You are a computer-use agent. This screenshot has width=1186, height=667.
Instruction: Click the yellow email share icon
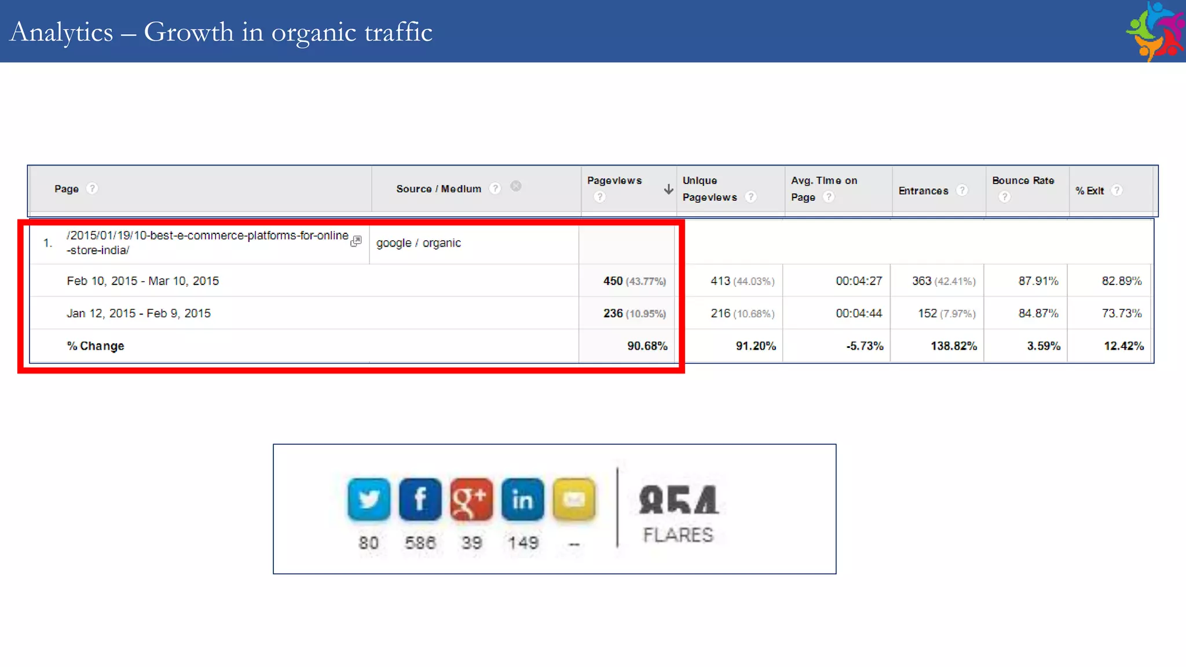pyautogui.click(x=574, y=499)
